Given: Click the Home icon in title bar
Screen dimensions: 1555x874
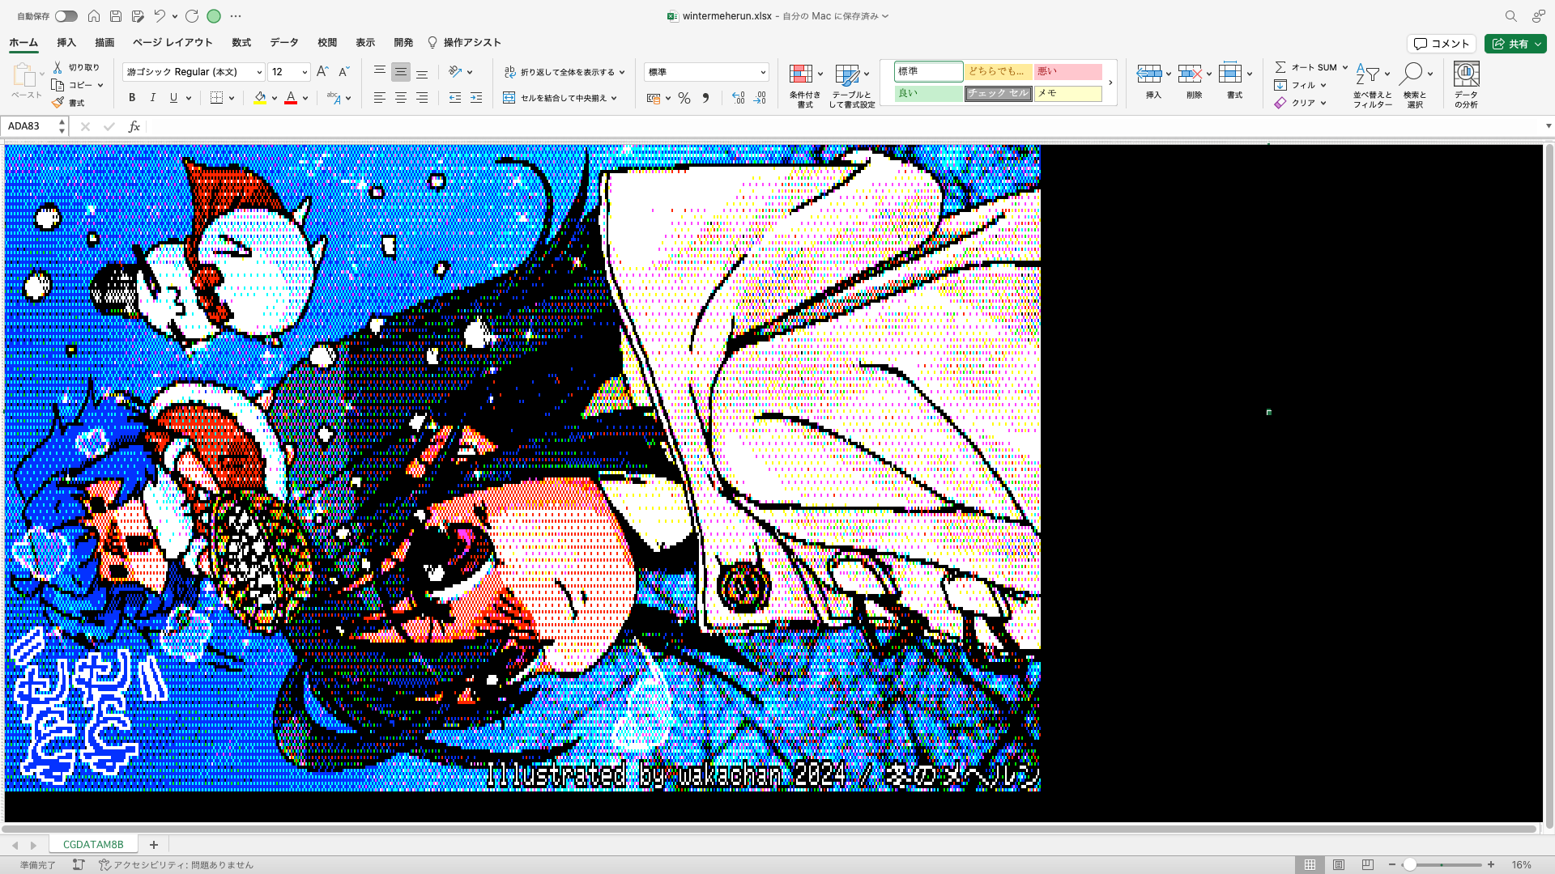Looking at the screenshot, I should point(94,16).
